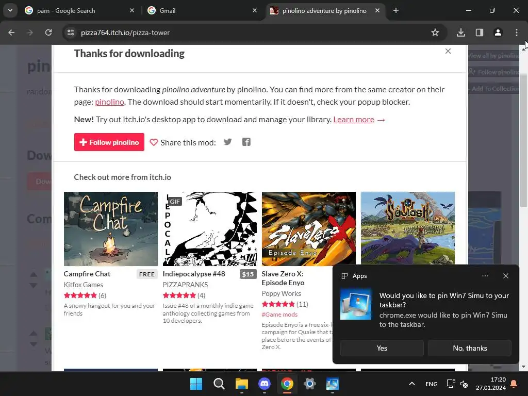Open the Campfire Chat game thumbnail
The height and width of the screenshot is (396, 528).
point(111,229)
